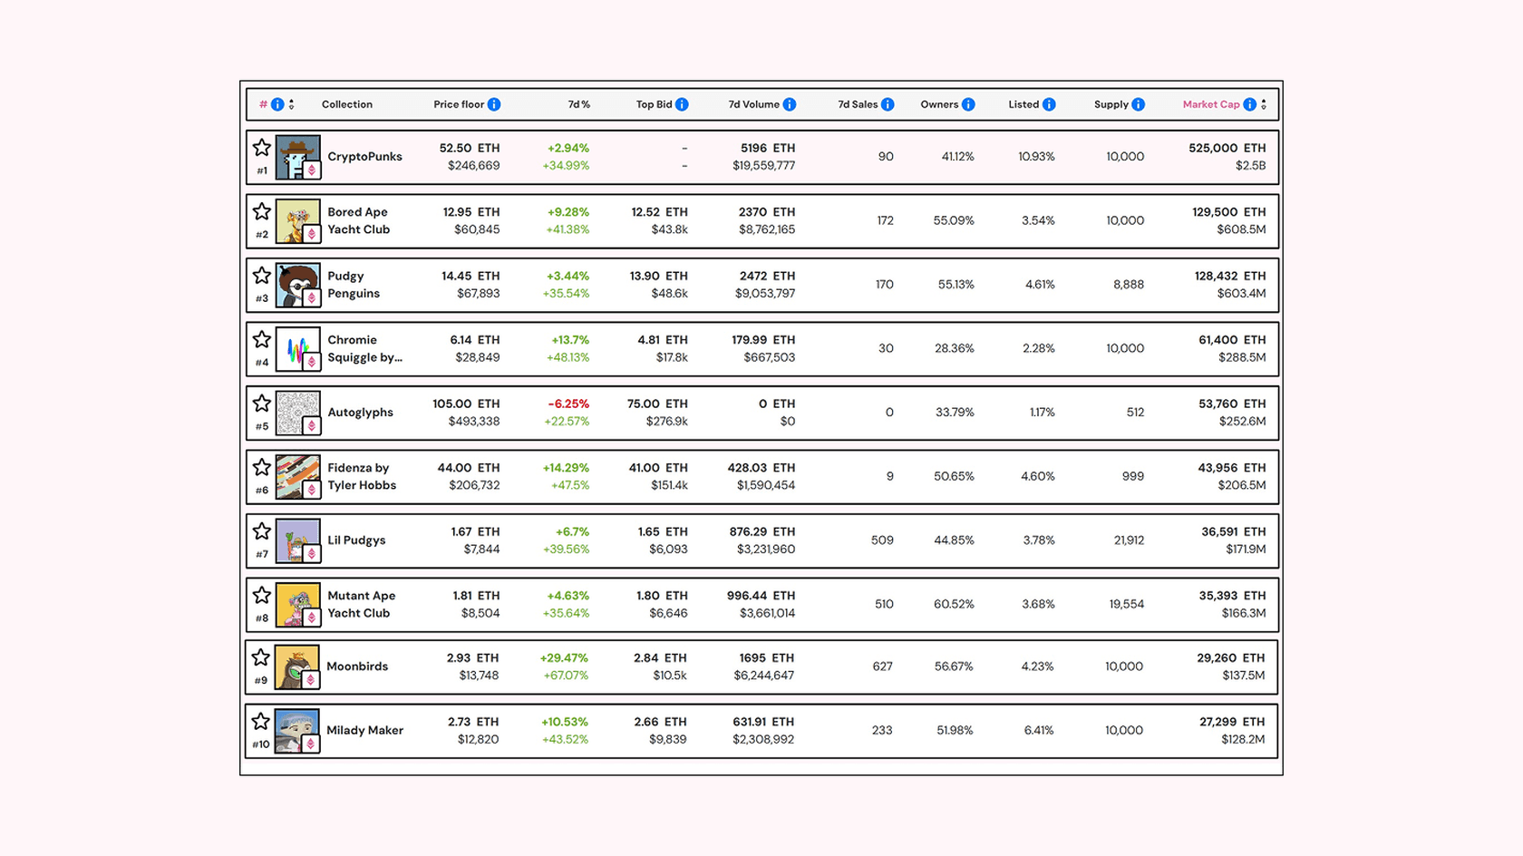Screen dimensions: 1523x856
Task: Add Autoglyphs to favorites via star
Action: [262, 403]
